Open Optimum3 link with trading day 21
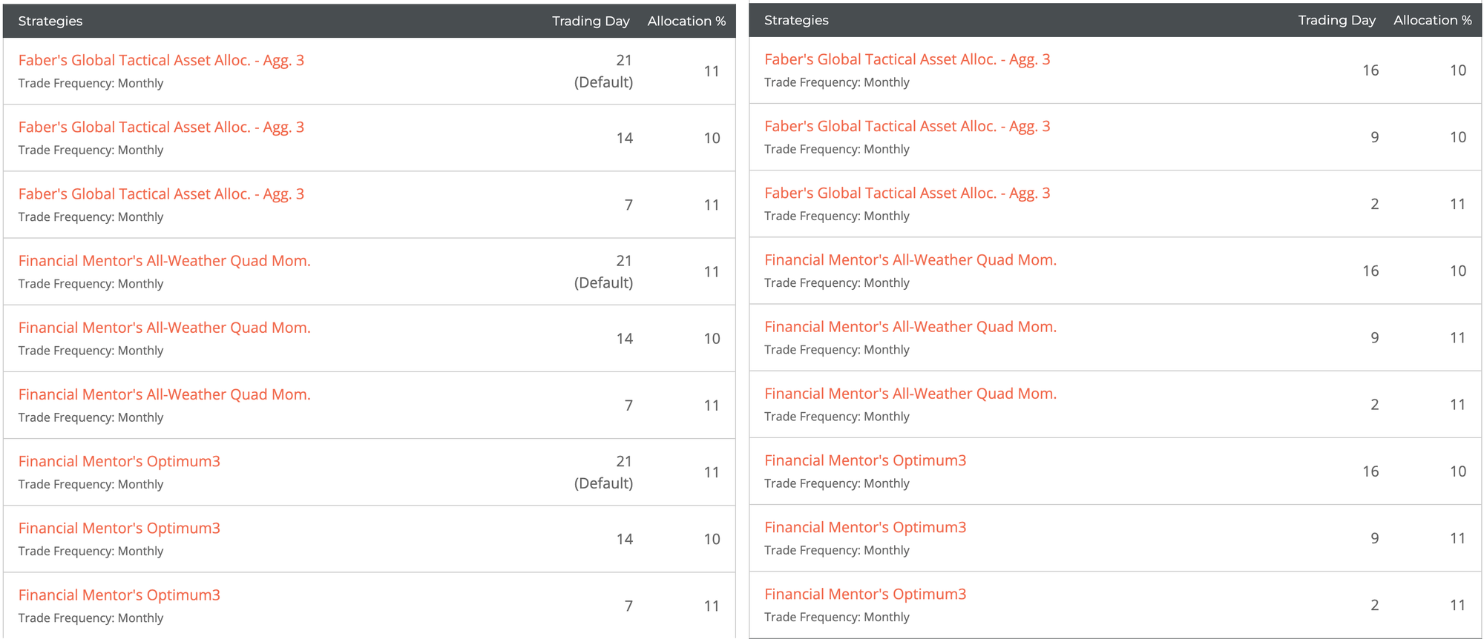The width and height of the screenshot is (1484, 639). click(x=119, y=461)
